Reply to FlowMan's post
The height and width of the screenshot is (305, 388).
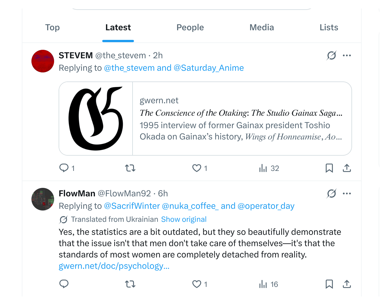64,284
